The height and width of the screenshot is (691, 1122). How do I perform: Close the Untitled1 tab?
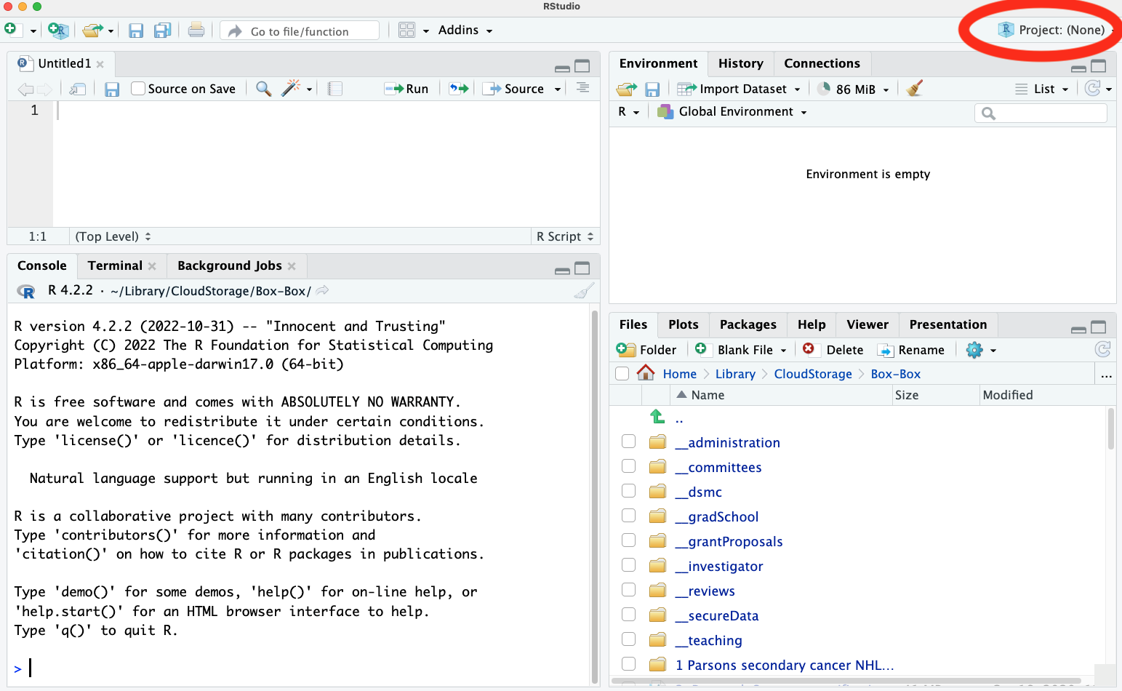coord(100,65)
